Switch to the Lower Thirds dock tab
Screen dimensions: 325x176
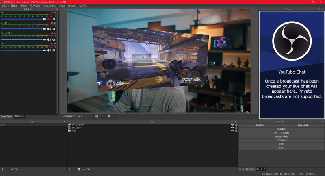6,117
